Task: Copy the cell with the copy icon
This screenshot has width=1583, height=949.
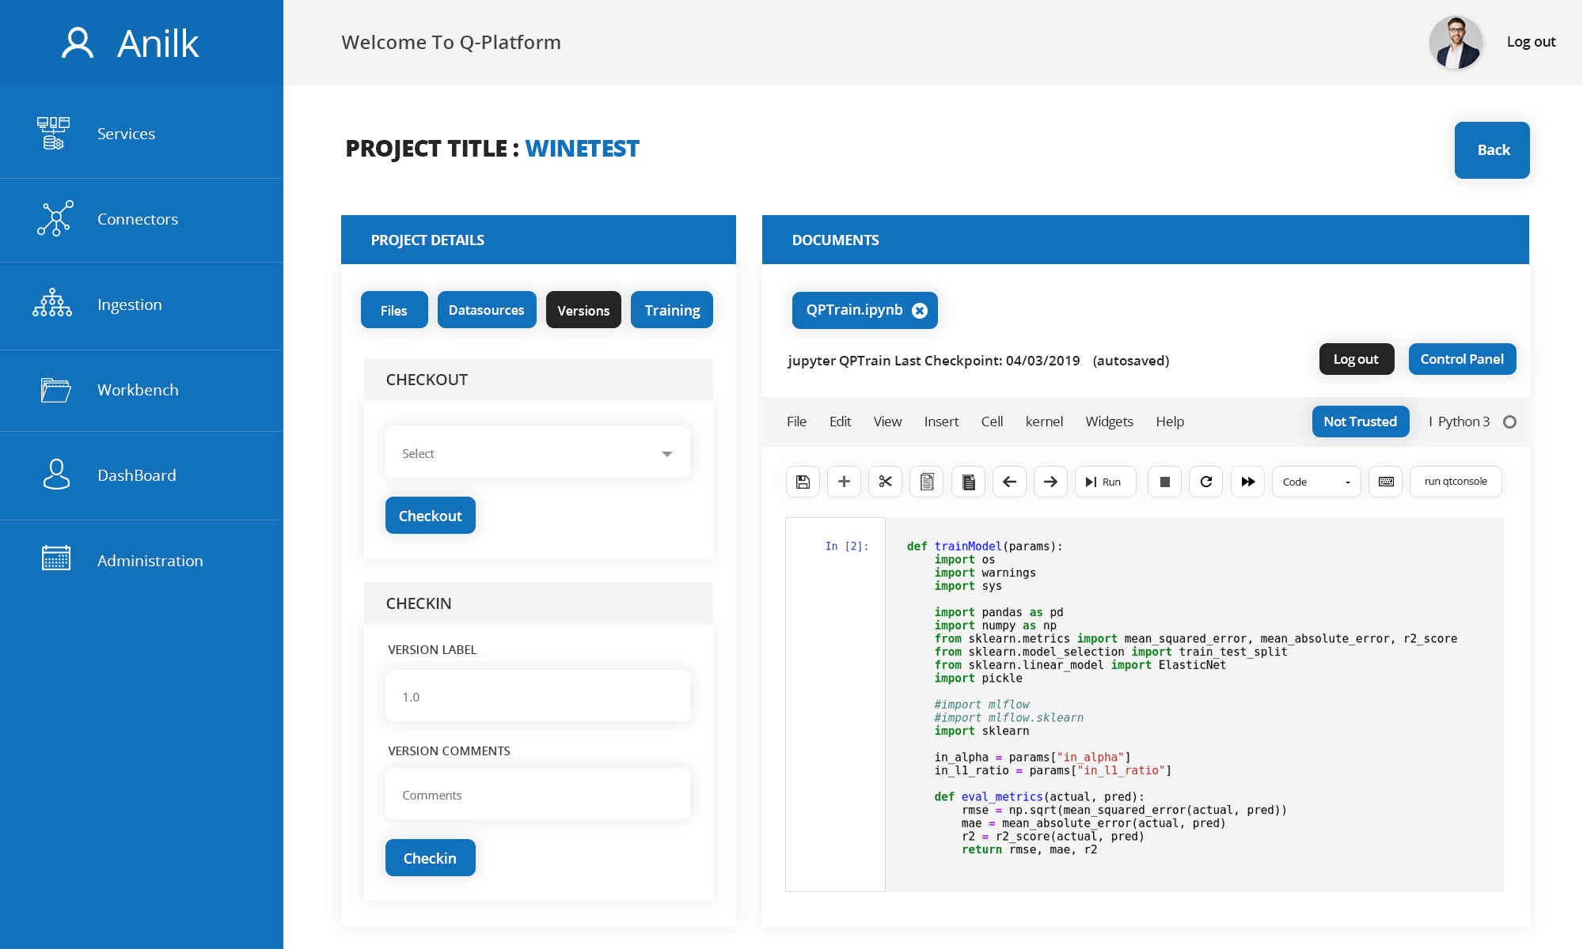Action: (927, 482)
